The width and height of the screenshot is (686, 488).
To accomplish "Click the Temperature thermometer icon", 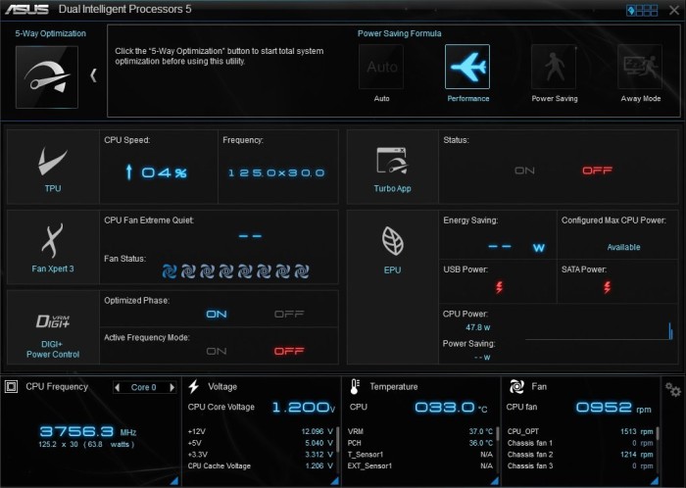I will coord(355,386).
